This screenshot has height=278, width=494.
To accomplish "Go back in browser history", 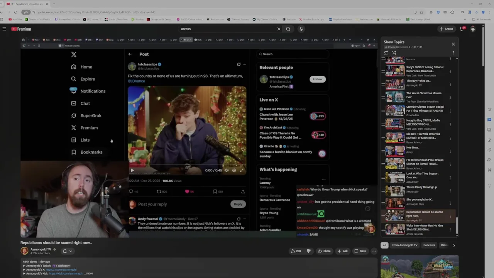I will tap(2, 12).
